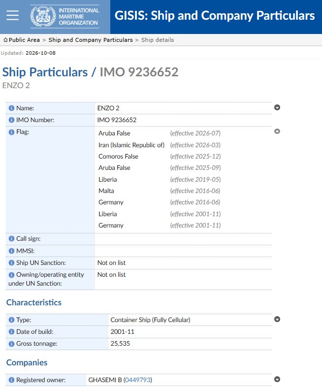Click info icon beside Registered owner
Viewport: 322px width, 392px height.
11,380
